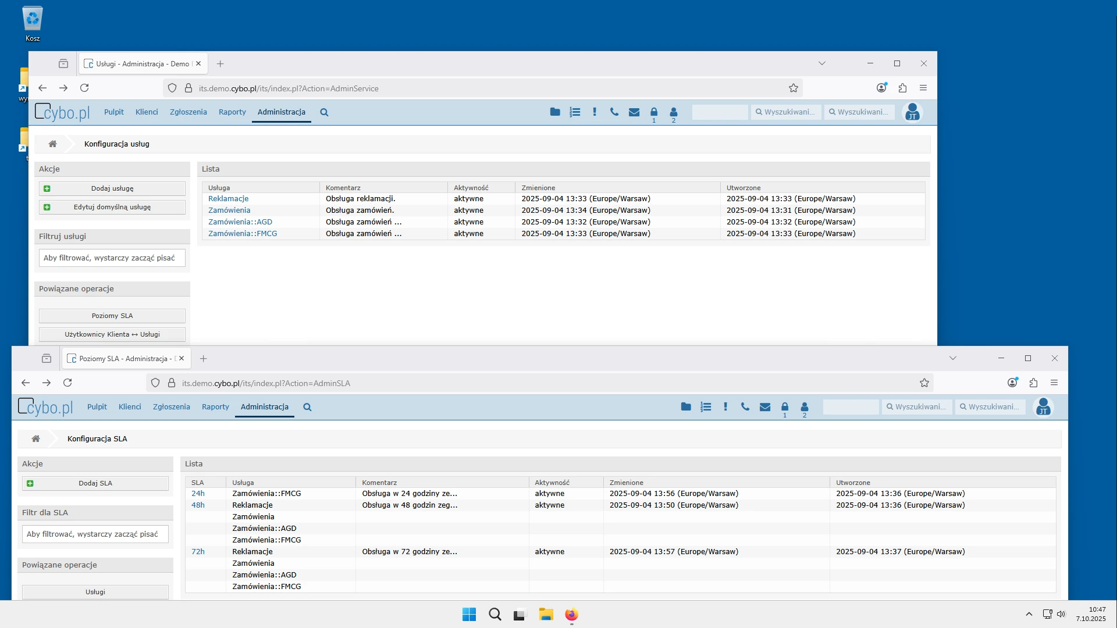This screenshot has width=1117, height=628.
Task: Open the 72h SLA link
Action: tap(198, 552)
